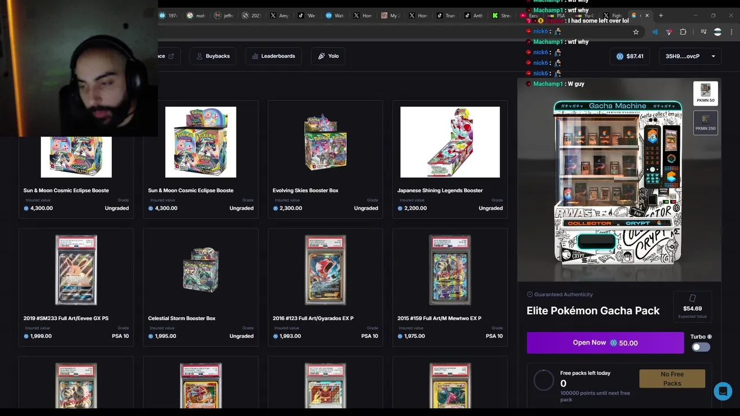Open the browser extensions puzzle icon
The image size is (740, 416).
coord(683,32)
